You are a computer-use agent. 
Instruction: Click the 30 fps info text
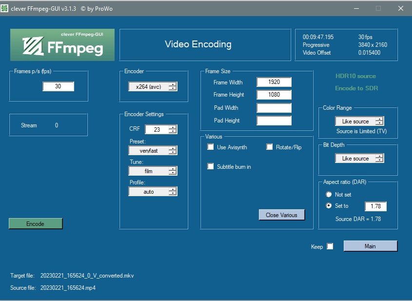point(365,37)
